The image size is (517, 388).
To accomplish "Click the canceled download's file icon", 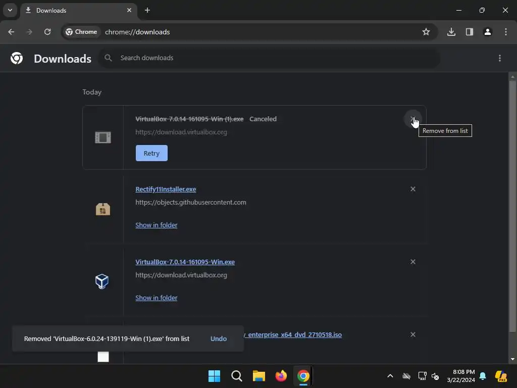I will coord(103,137).
